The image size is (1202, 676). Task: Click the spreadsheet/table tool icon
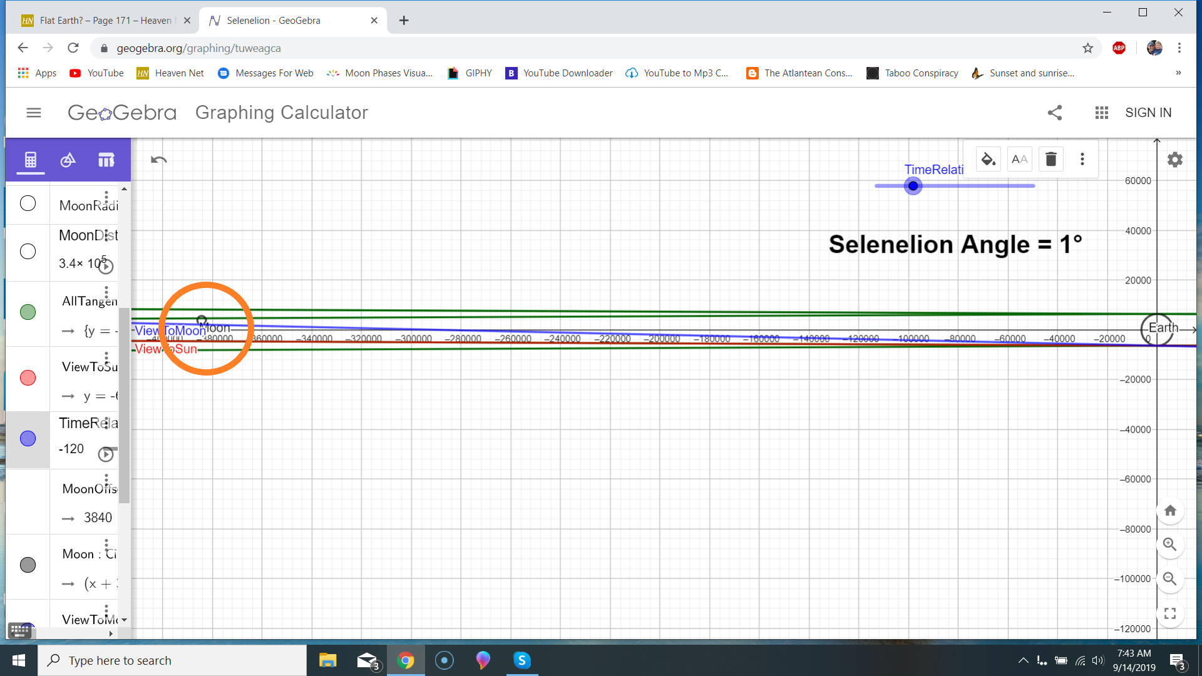coord(106,160)
